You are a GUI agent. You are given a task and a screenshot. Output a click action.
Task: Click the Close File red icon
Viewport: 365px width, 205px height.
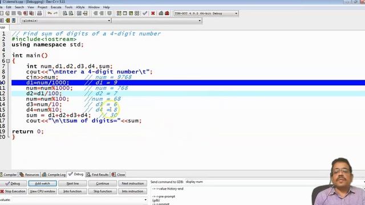click(x=25, y=13)
